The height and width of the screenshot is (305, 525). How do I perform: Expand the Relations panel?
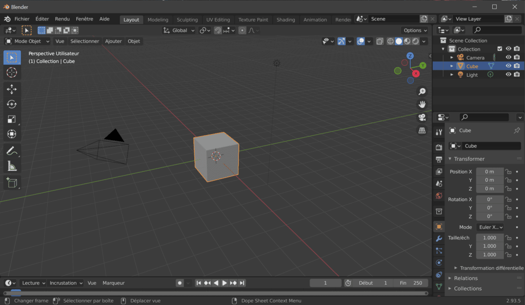[466, 278]
